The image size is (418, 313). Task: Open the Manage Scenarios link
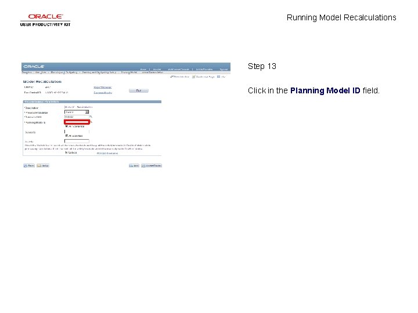(107, 153)
